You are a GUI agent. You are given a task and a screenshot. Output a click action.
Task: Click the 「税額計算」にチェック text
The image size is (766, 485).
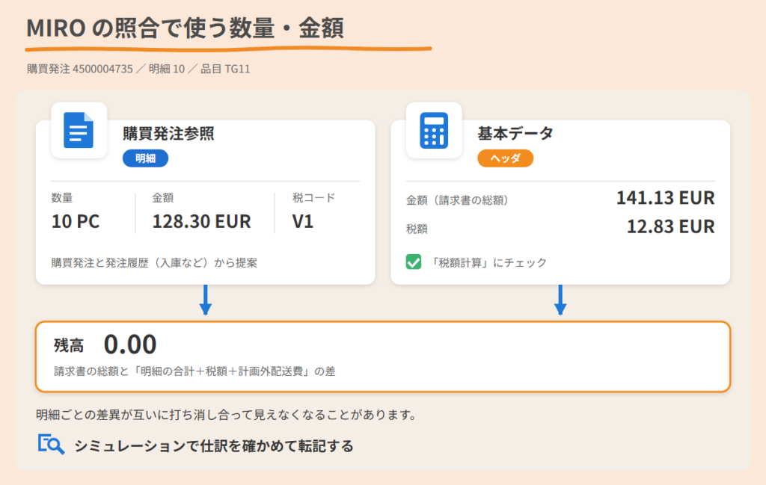488,262
